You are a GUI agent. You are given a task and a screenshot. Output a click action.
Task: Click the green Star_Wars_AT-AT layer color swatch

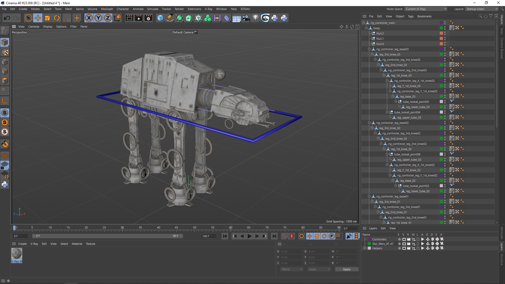[x=369, y=244]
